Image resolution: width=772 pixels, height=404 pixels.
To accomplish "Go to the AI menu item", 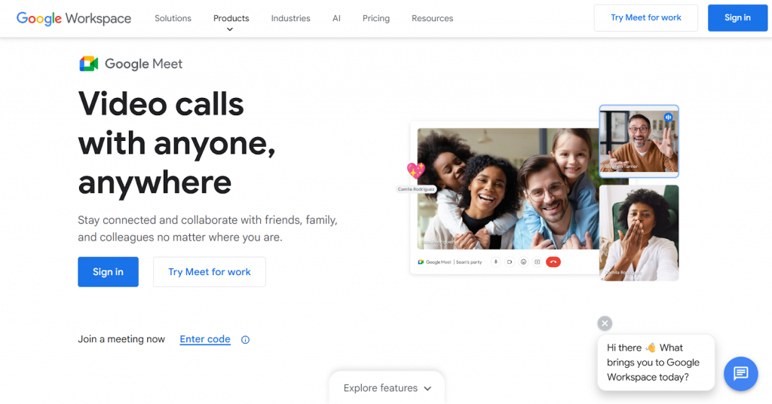I will [336, 18].
